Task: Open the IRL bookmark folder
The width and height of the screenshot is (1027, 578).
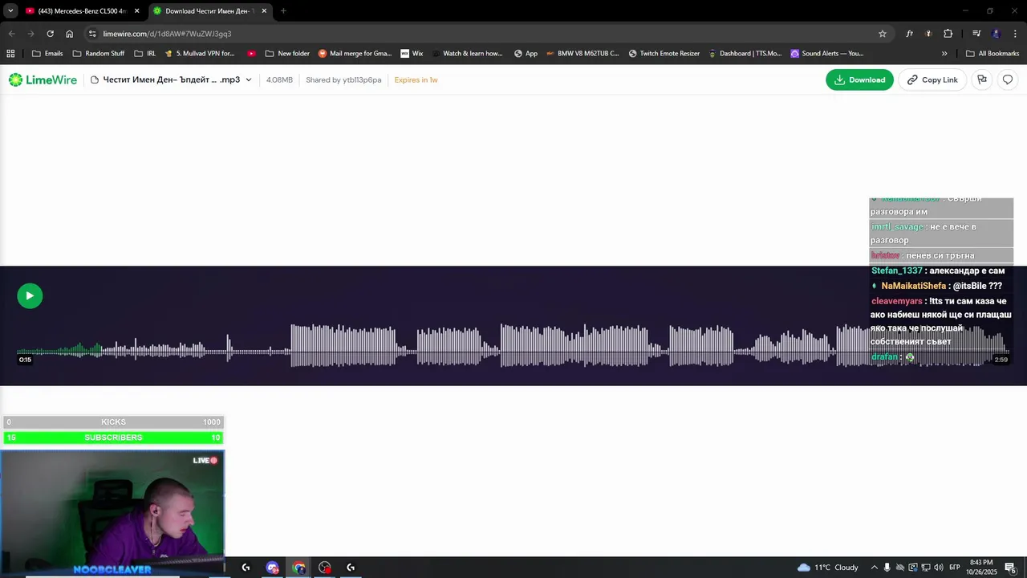Action: (x=145, y=54)
